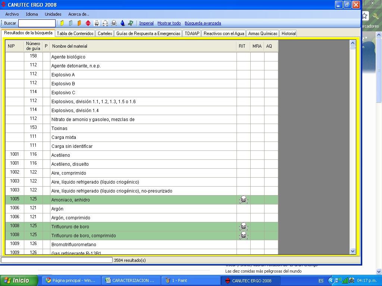382x286 pixels.
Task: Click the ES language indicator in taskbar
Action: (x=321, y=281)
